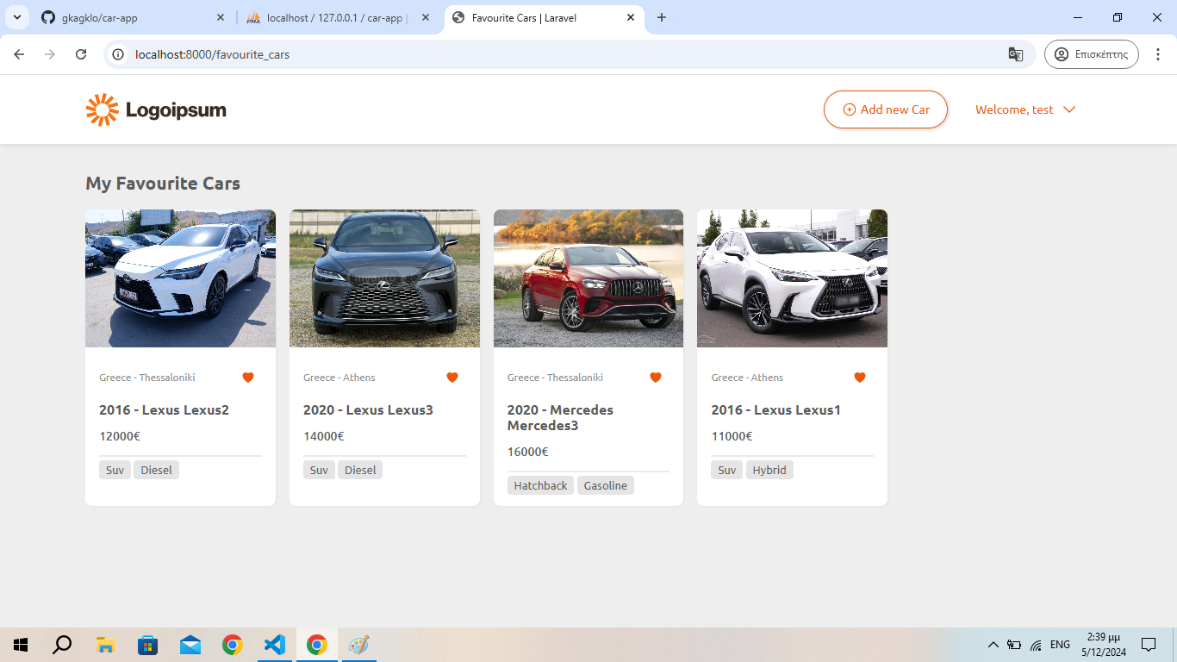
Task: Toggle heart on the Lexus3 card
Action: click(452, 378)
